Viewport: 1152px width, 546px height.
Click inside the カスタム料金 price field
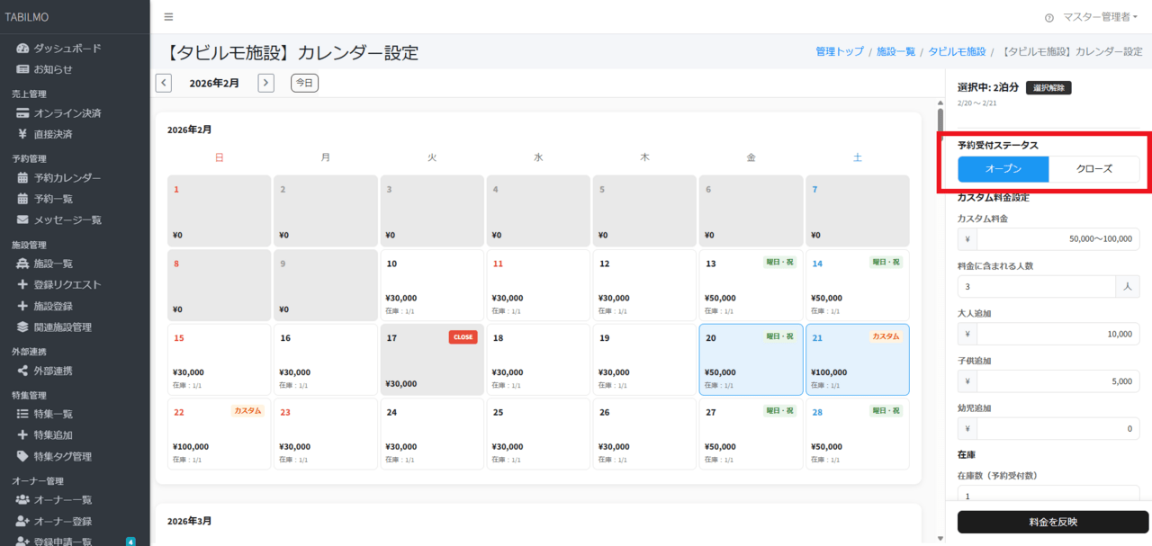point(1057,238)
